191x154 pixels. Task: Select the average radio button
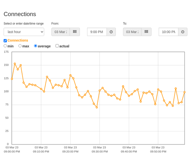pyautogui.click(x=36, y=46)
